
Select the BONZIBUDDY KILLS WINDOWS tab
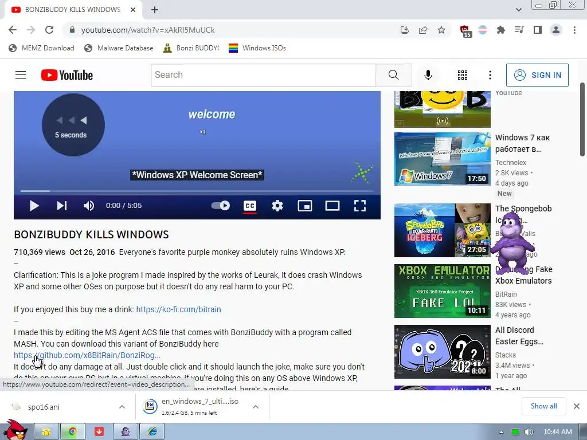[73, 10]
